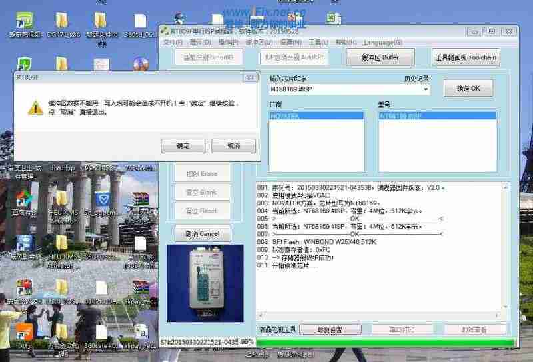
Task: Open the 工具链面板 Toolchain panel button
Action: [x=466, y=57]
